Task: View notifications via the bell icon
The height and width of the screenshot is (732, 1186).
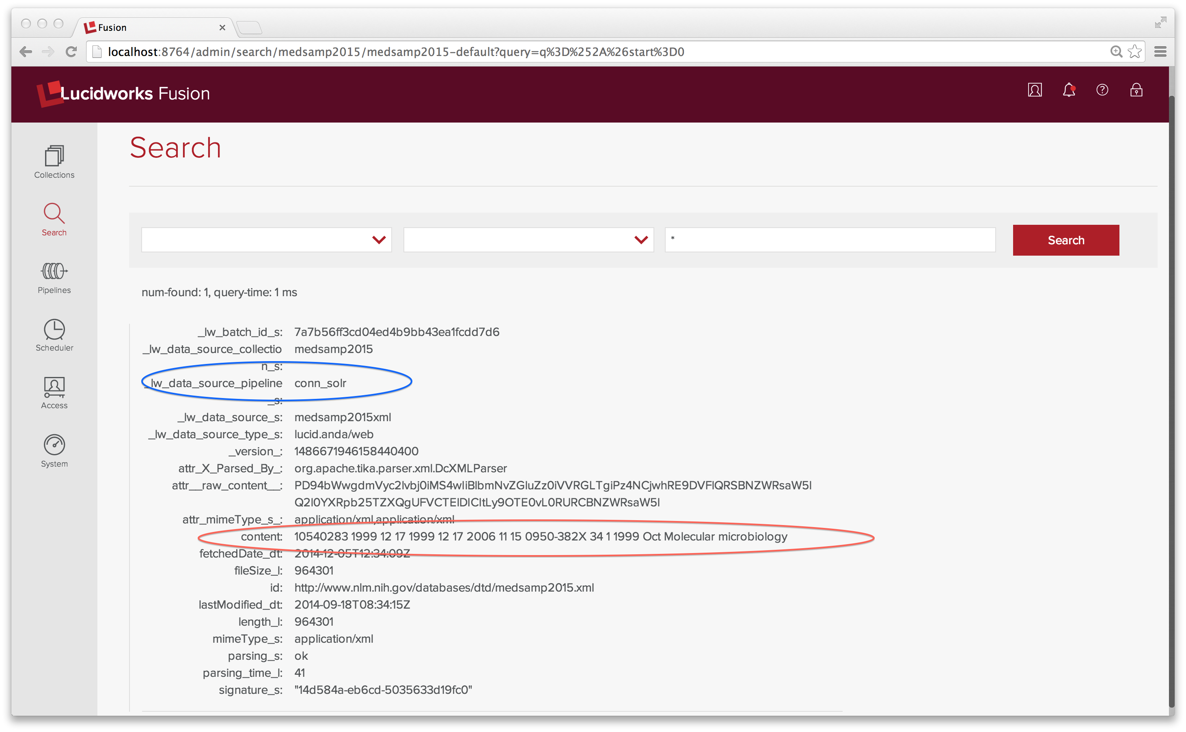Action: (1069, 90)
